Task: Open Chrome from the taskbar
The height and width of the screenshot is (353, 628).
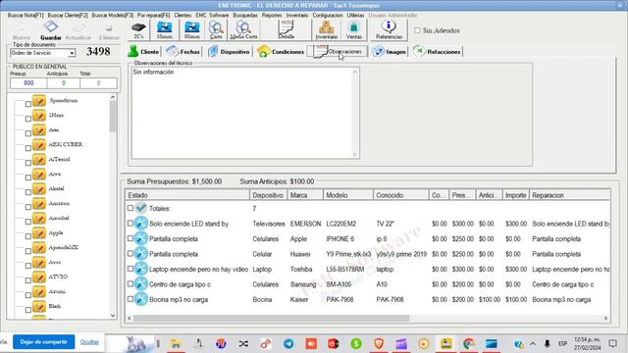Action: pos(468,343)
